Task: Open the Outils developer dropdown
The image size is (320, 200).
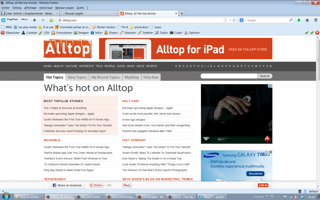Action: pyautogui.click(x=162, y=33)
